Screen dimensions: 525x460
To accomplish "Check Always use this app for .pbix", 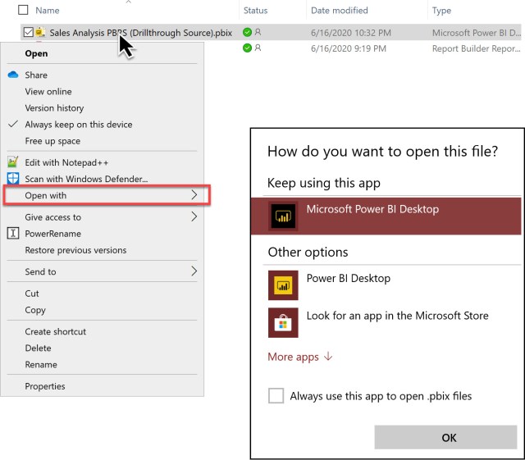I will pos(276,396).
